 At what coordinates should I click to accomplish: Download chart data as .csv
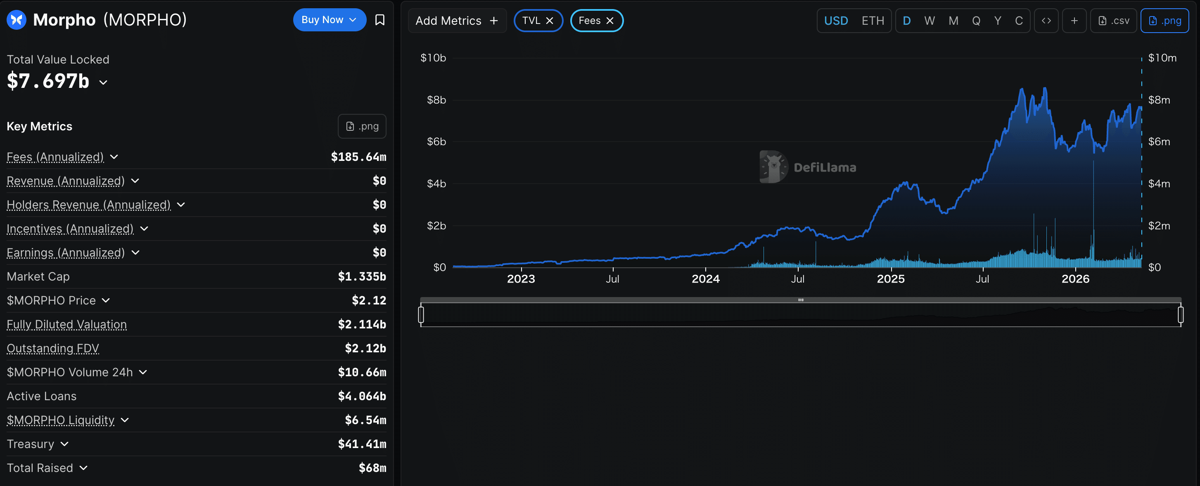click(x=1114, y=21)
